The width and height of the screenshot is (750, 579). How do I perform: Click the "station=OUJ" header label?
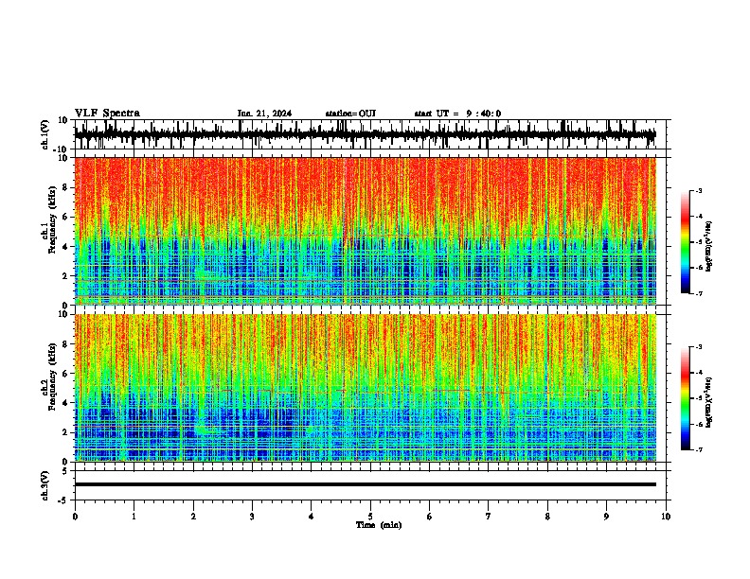pyautogui.click(x=350, y=114)
